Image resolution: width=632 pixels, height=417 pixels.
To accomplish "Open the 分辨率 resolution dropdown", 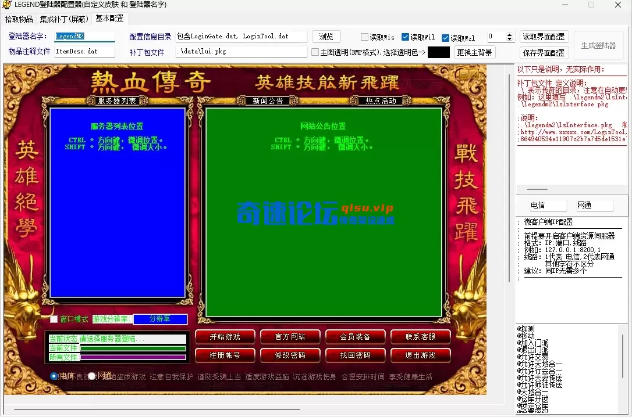I will 161,319.
